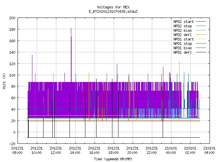216x162 pixels.
Task: Click the Volt (V) y-axis label
Action: pyautogui.click(x=4, y=81)
